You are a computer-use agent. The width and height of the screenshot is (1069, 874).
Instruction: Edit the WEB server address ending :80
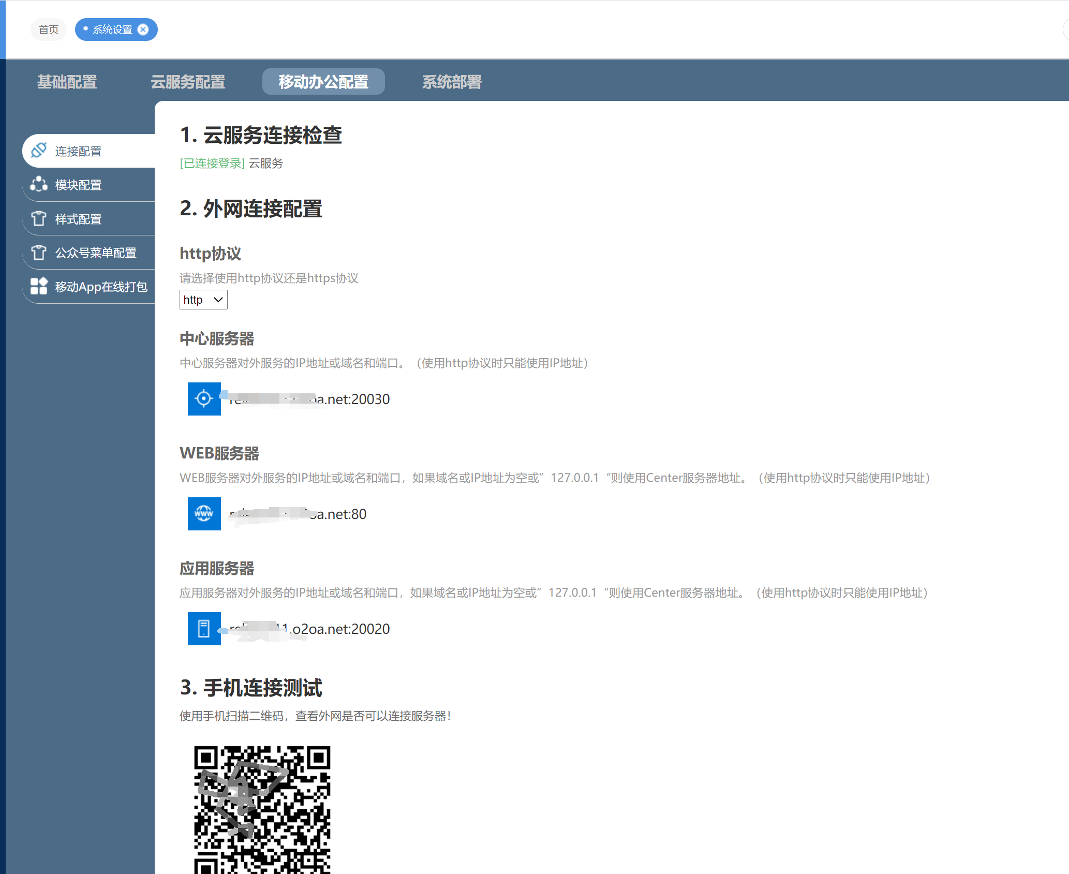298,514
